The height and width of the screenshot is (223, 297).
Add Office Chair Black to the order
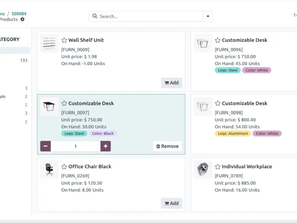pyautogui.click(x=172, y=203)
